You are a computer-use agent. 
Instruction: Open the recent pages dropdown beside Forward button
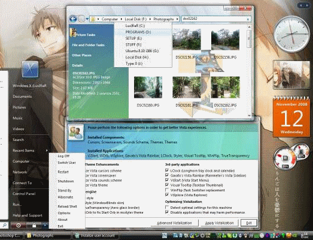pyautogui.click(x=87, y=19)
